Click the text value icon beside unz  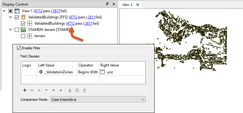102,72
